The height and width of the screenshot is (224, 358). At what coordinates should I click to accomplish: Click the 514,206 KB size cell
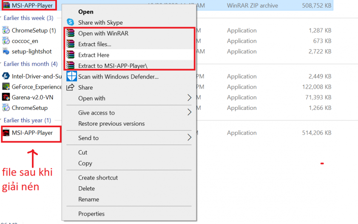coord(316,133)
